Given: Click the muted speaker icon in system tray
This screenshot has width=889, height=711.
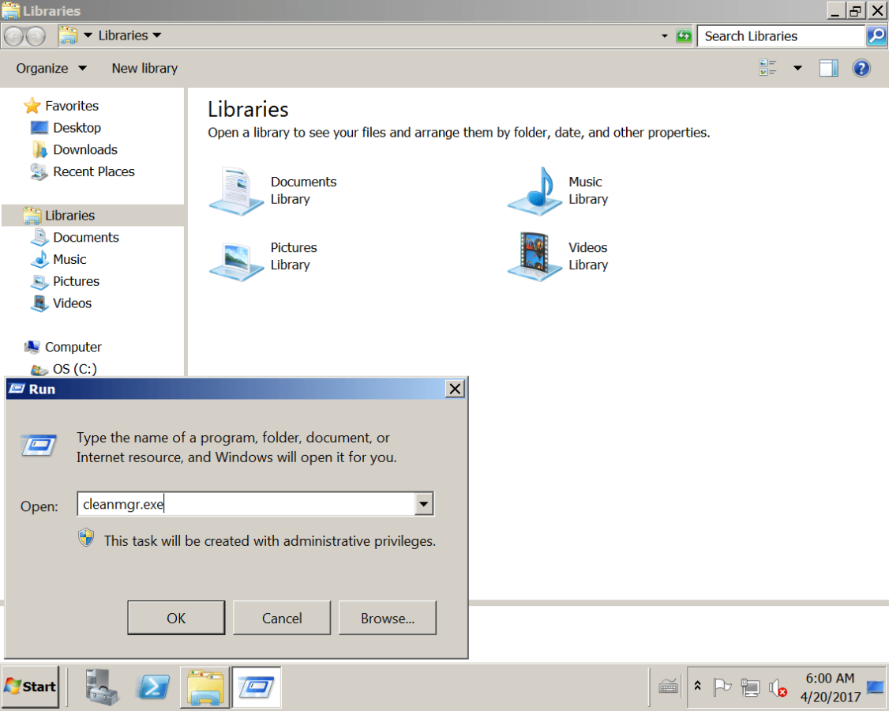Looking at the screenshot, I should pos(777,687).
